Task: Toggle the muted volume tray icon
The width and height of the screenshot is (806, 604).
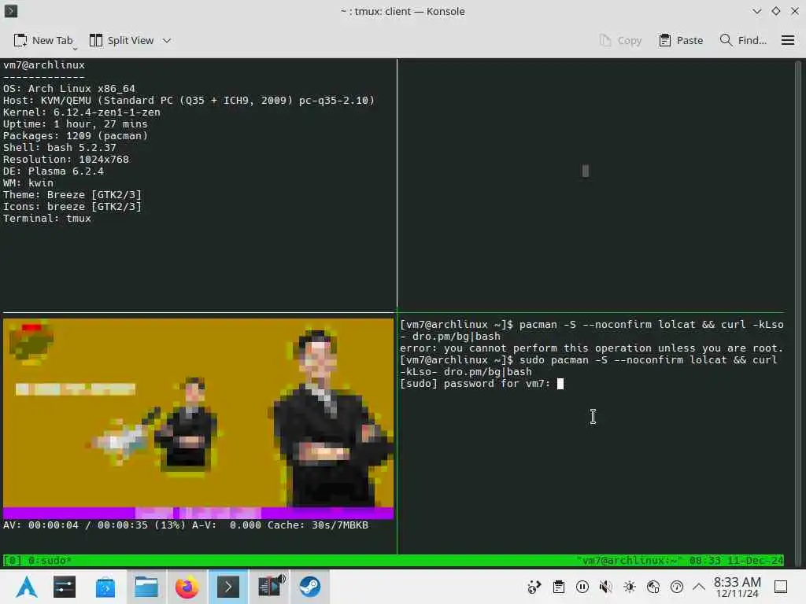Action: 606,587
